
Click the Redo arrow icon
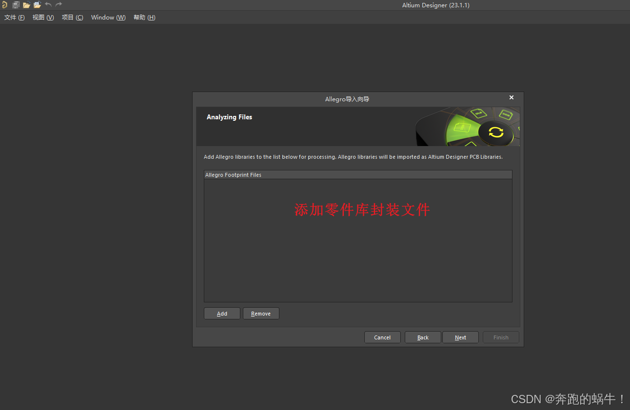click(59, 5)
